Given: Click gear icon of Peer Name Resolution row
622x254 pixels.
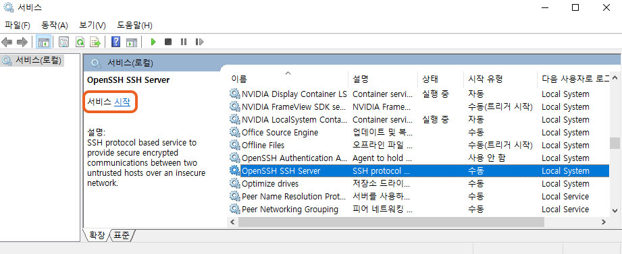Looking at the screenshot, I should (235, 196).
